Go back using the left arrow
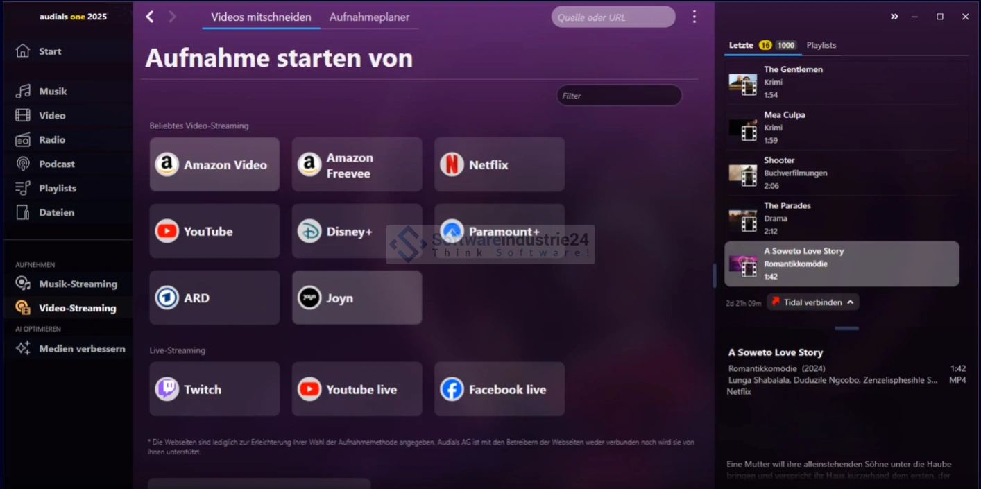 (150, 17)
